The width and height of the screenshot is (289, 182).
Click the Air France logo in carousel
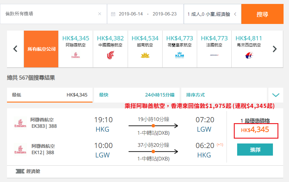214,55
